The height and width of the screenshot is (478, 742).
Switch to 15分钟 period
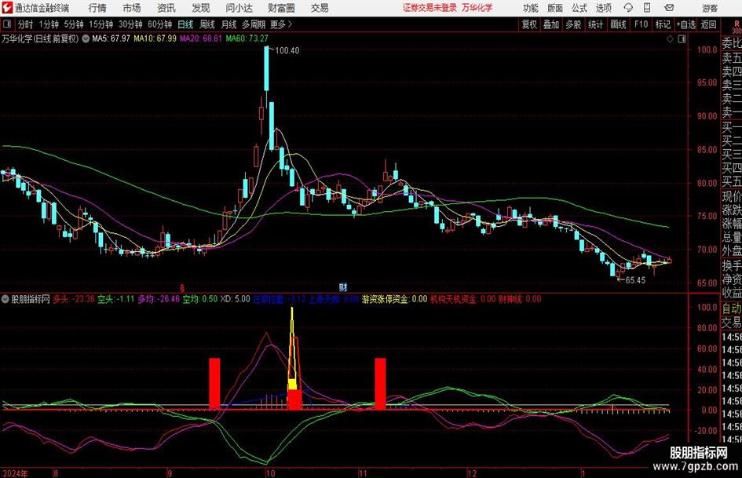point(101,24)
